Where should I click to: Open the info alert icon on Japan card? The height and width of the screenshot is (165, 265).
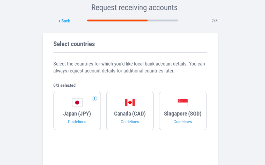pyautogui.click(x=94, y=98)
